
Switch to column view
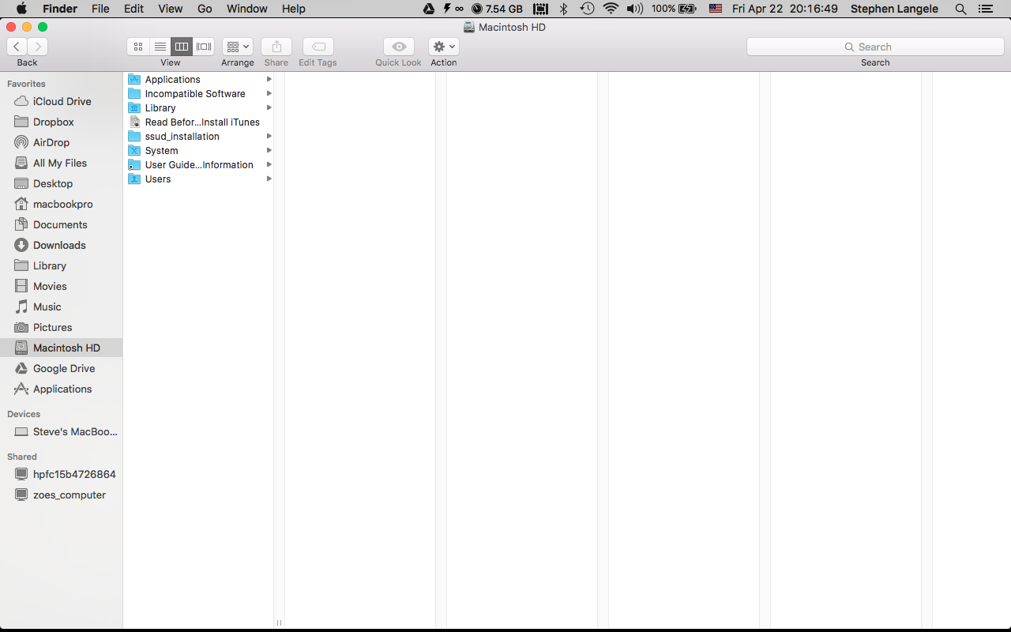[x=182, y=47]
